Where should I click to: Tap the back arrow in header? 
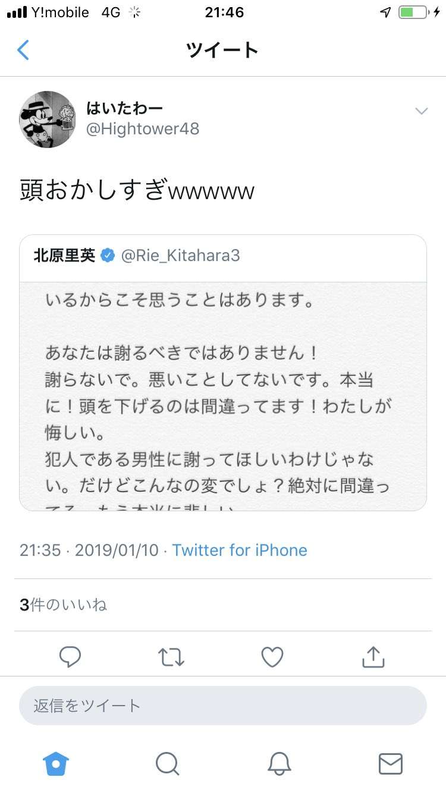23,50
